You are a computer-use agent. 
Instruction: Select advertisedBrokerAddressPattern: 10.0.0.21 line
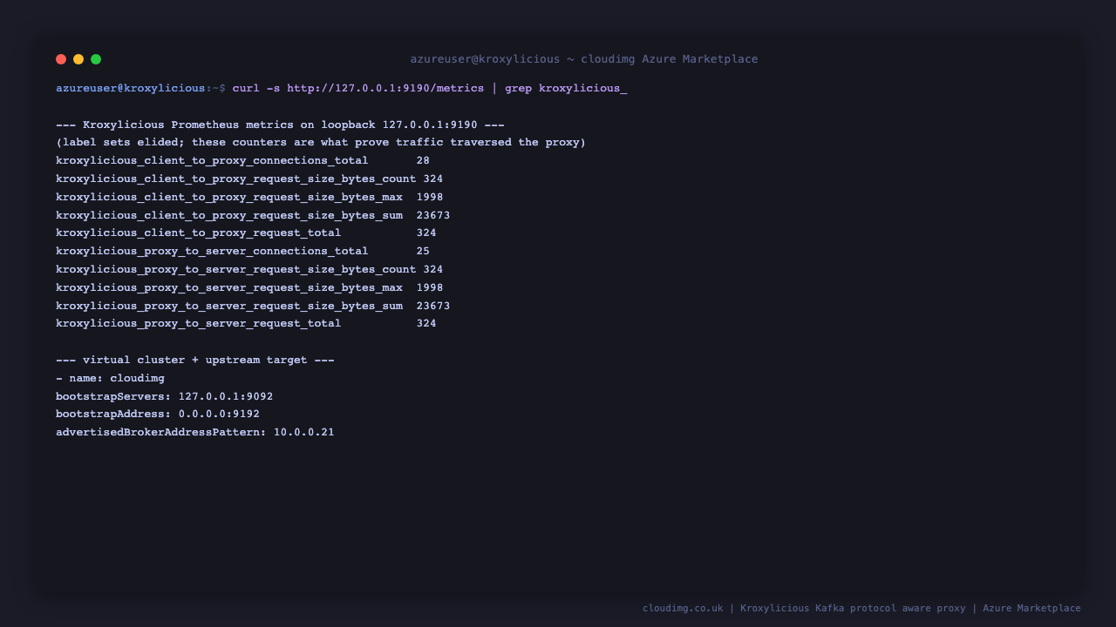click(195, 432)
